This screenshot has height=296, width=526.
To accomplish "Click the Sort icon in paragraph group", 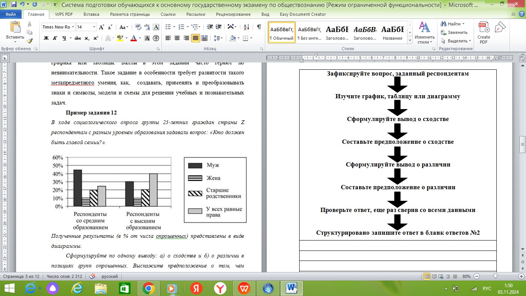I will coord(245,27).
